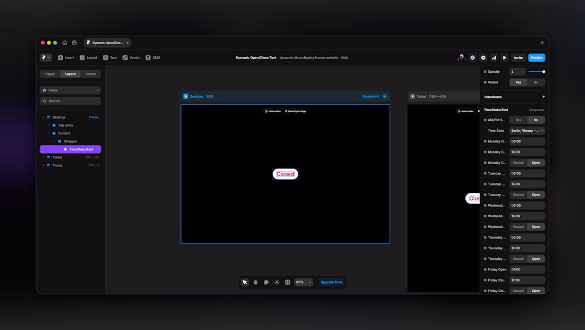The height and width of the screenshot is (330, 585).
Task: Click the Breakpoint label link
Action: click(371, 97)
